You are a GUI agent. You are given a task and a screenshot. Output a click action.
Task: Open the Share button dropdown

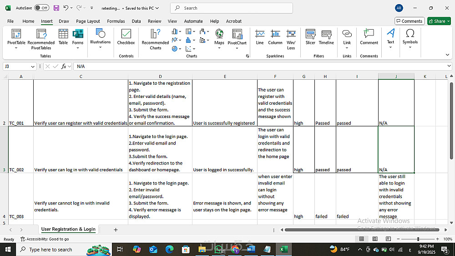point(449,21)
